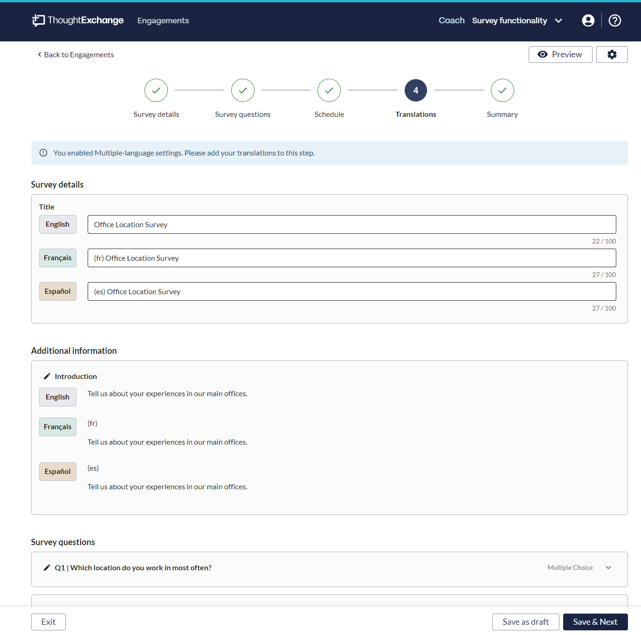Click the ThoughtExchange logo
Image resolution: width=641 pixels, height=635 pixels.
point(78,20)
